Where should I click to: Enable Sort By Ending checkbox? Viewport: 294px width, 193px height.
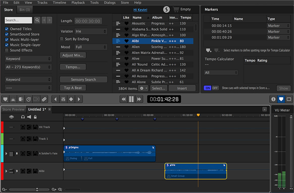[62, 39]
